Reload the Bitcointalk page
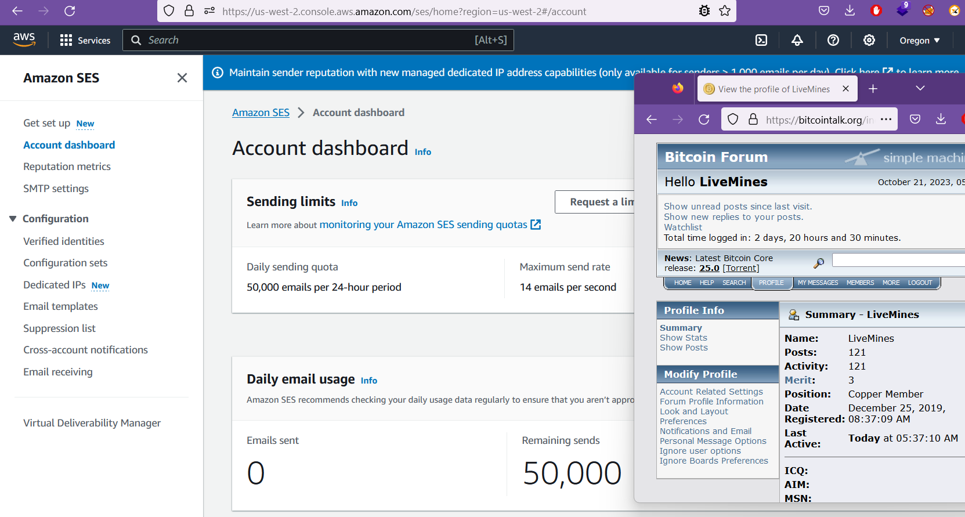 [704, 120]
